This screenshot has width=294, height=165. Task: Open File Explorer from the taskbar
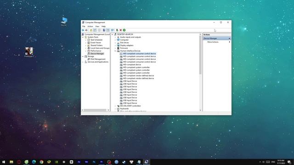click(x=11, y=162)
